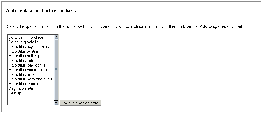Click the species selection instruction text

click(128, 26)
